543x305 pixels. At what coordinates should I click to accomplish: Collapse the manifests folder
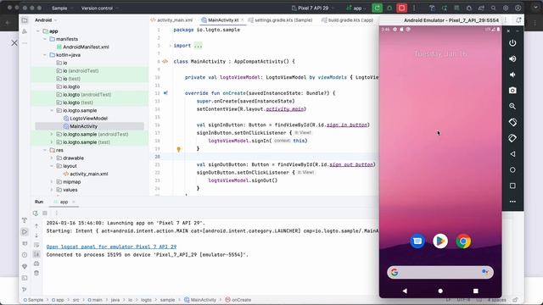point(45,39)
